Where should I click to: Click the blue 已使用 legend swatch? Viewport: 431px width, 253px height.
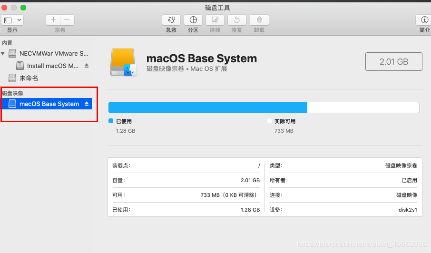coord(111,121)
